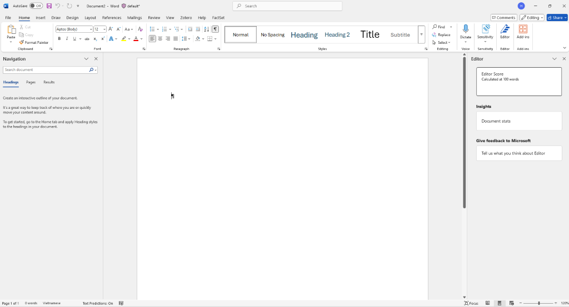569x307 pixels.
Task: Open line spacing dropdown
Action: click(186, 39)
